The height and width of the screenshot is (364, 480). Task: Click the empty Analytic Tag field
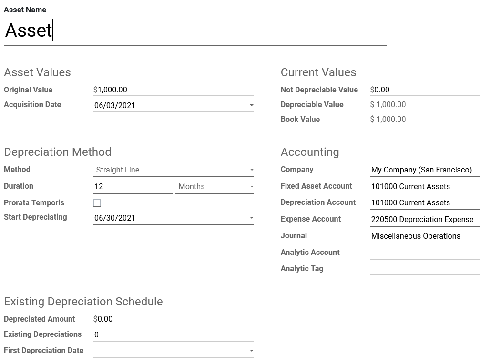425,268
